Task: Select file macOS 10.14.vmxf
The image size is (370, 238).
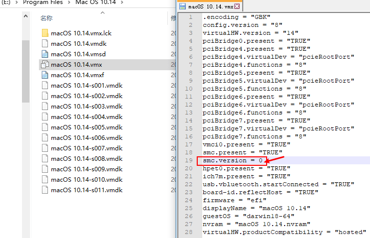Action: 77,75
